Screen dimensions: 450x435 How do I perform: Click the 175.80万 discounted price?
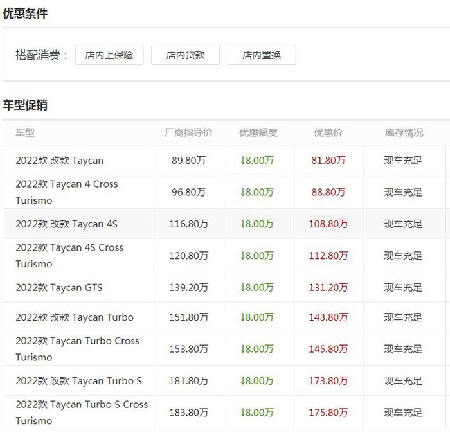pyautogui.click(x=328, y=413)
